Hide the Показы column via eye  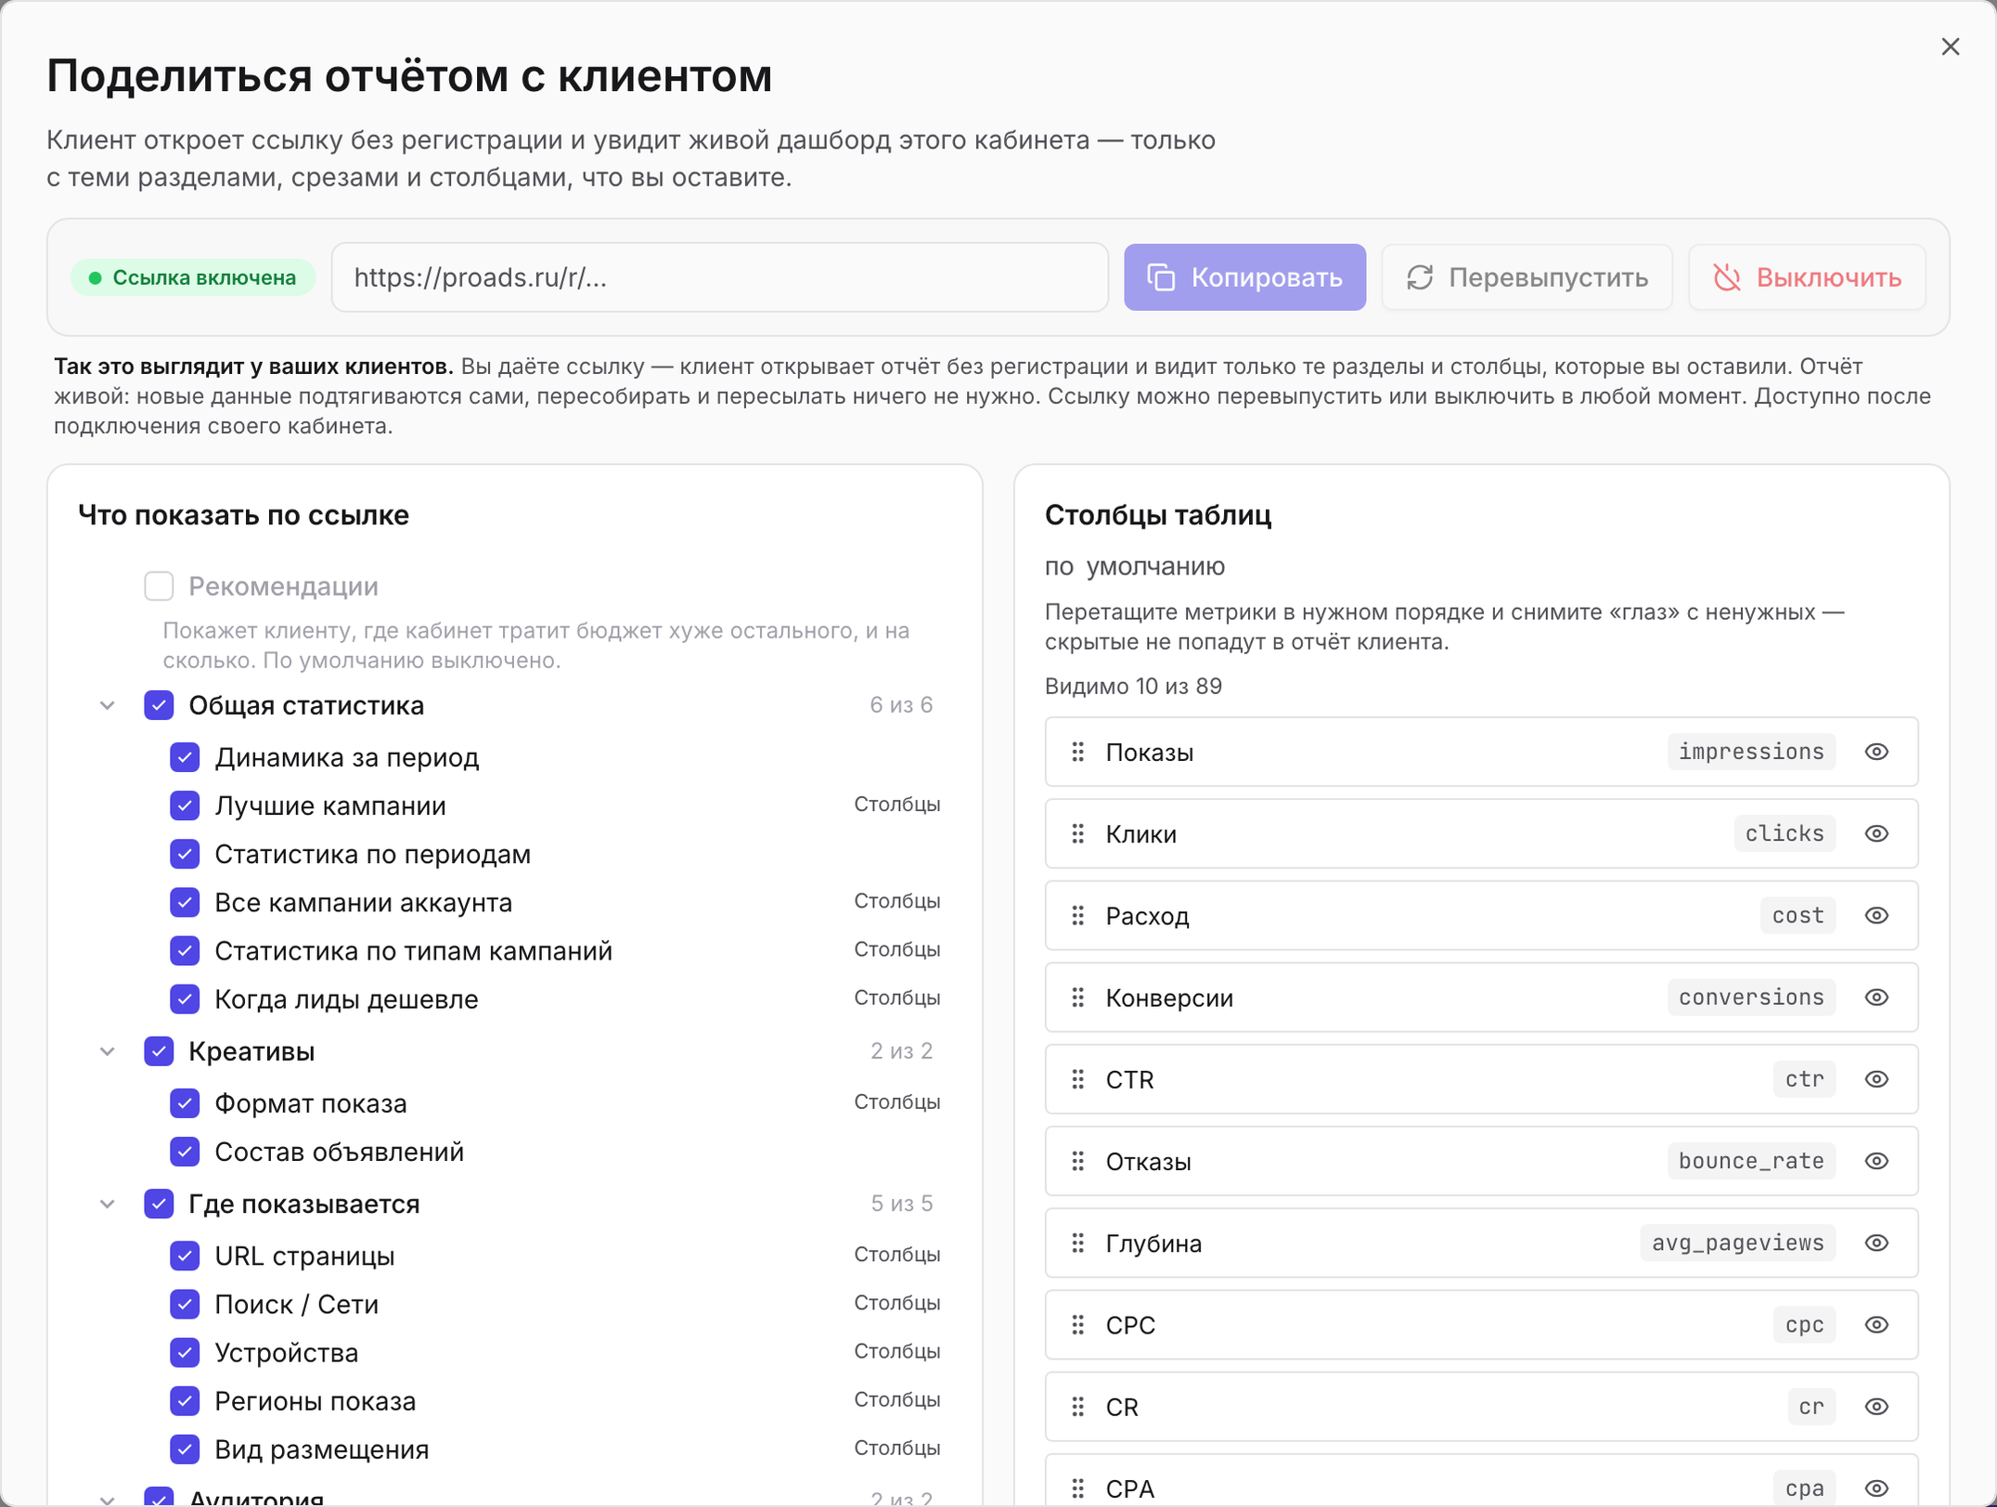(1876, 752)
